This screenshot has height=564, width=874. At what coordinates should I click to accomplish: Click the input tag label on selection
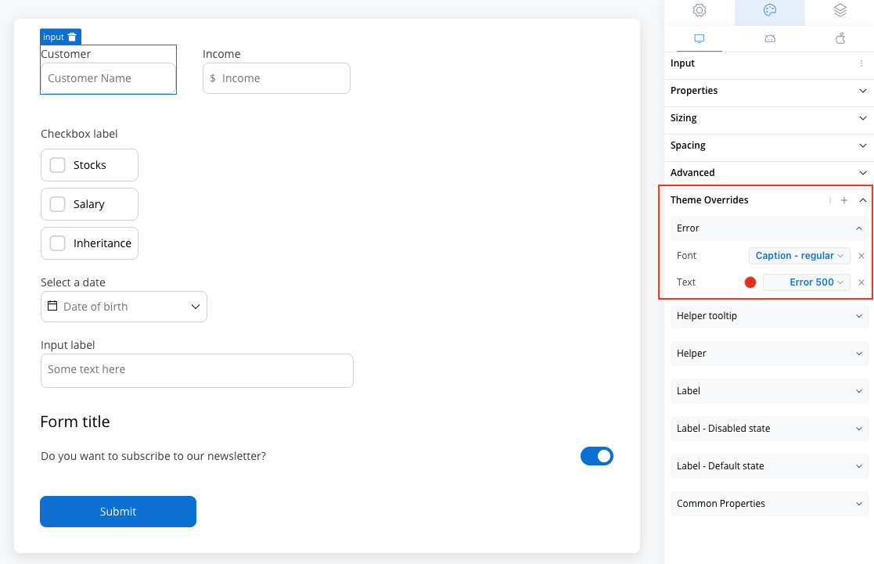tap(53, 37)
